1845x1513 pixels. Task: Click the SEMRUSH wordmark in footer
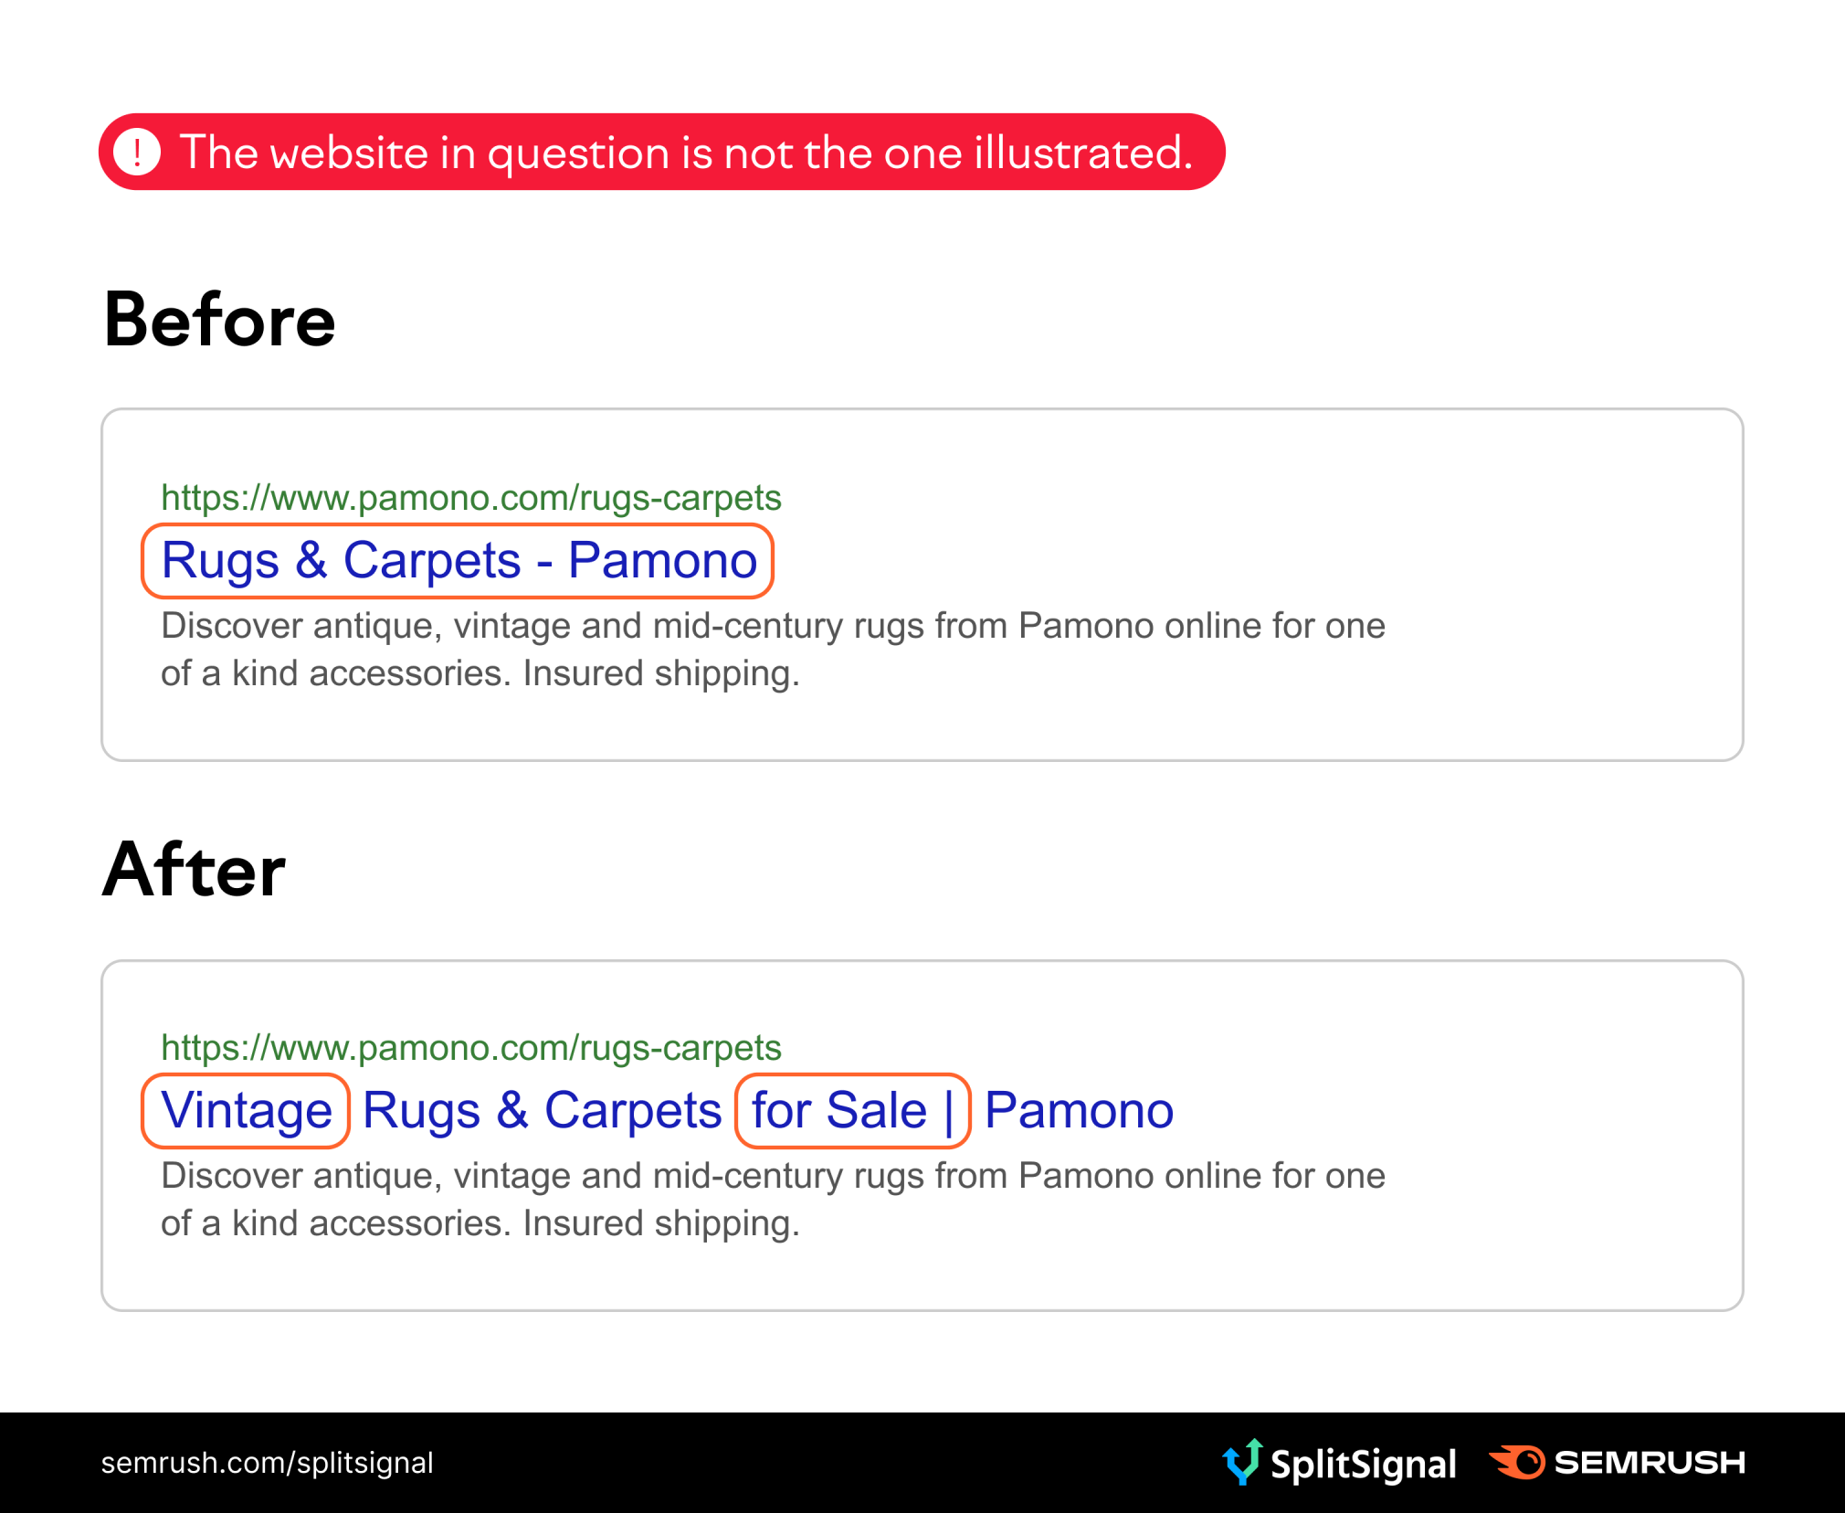tap(1650, 1463)
